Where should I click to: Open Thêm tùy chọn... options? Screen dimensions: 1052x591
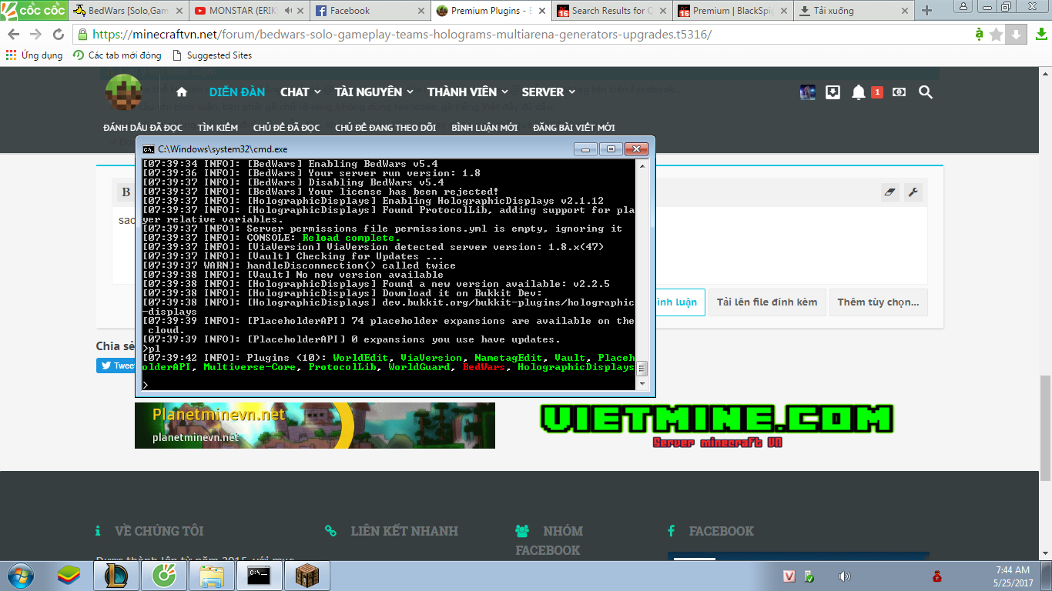[x=879, y=302]
